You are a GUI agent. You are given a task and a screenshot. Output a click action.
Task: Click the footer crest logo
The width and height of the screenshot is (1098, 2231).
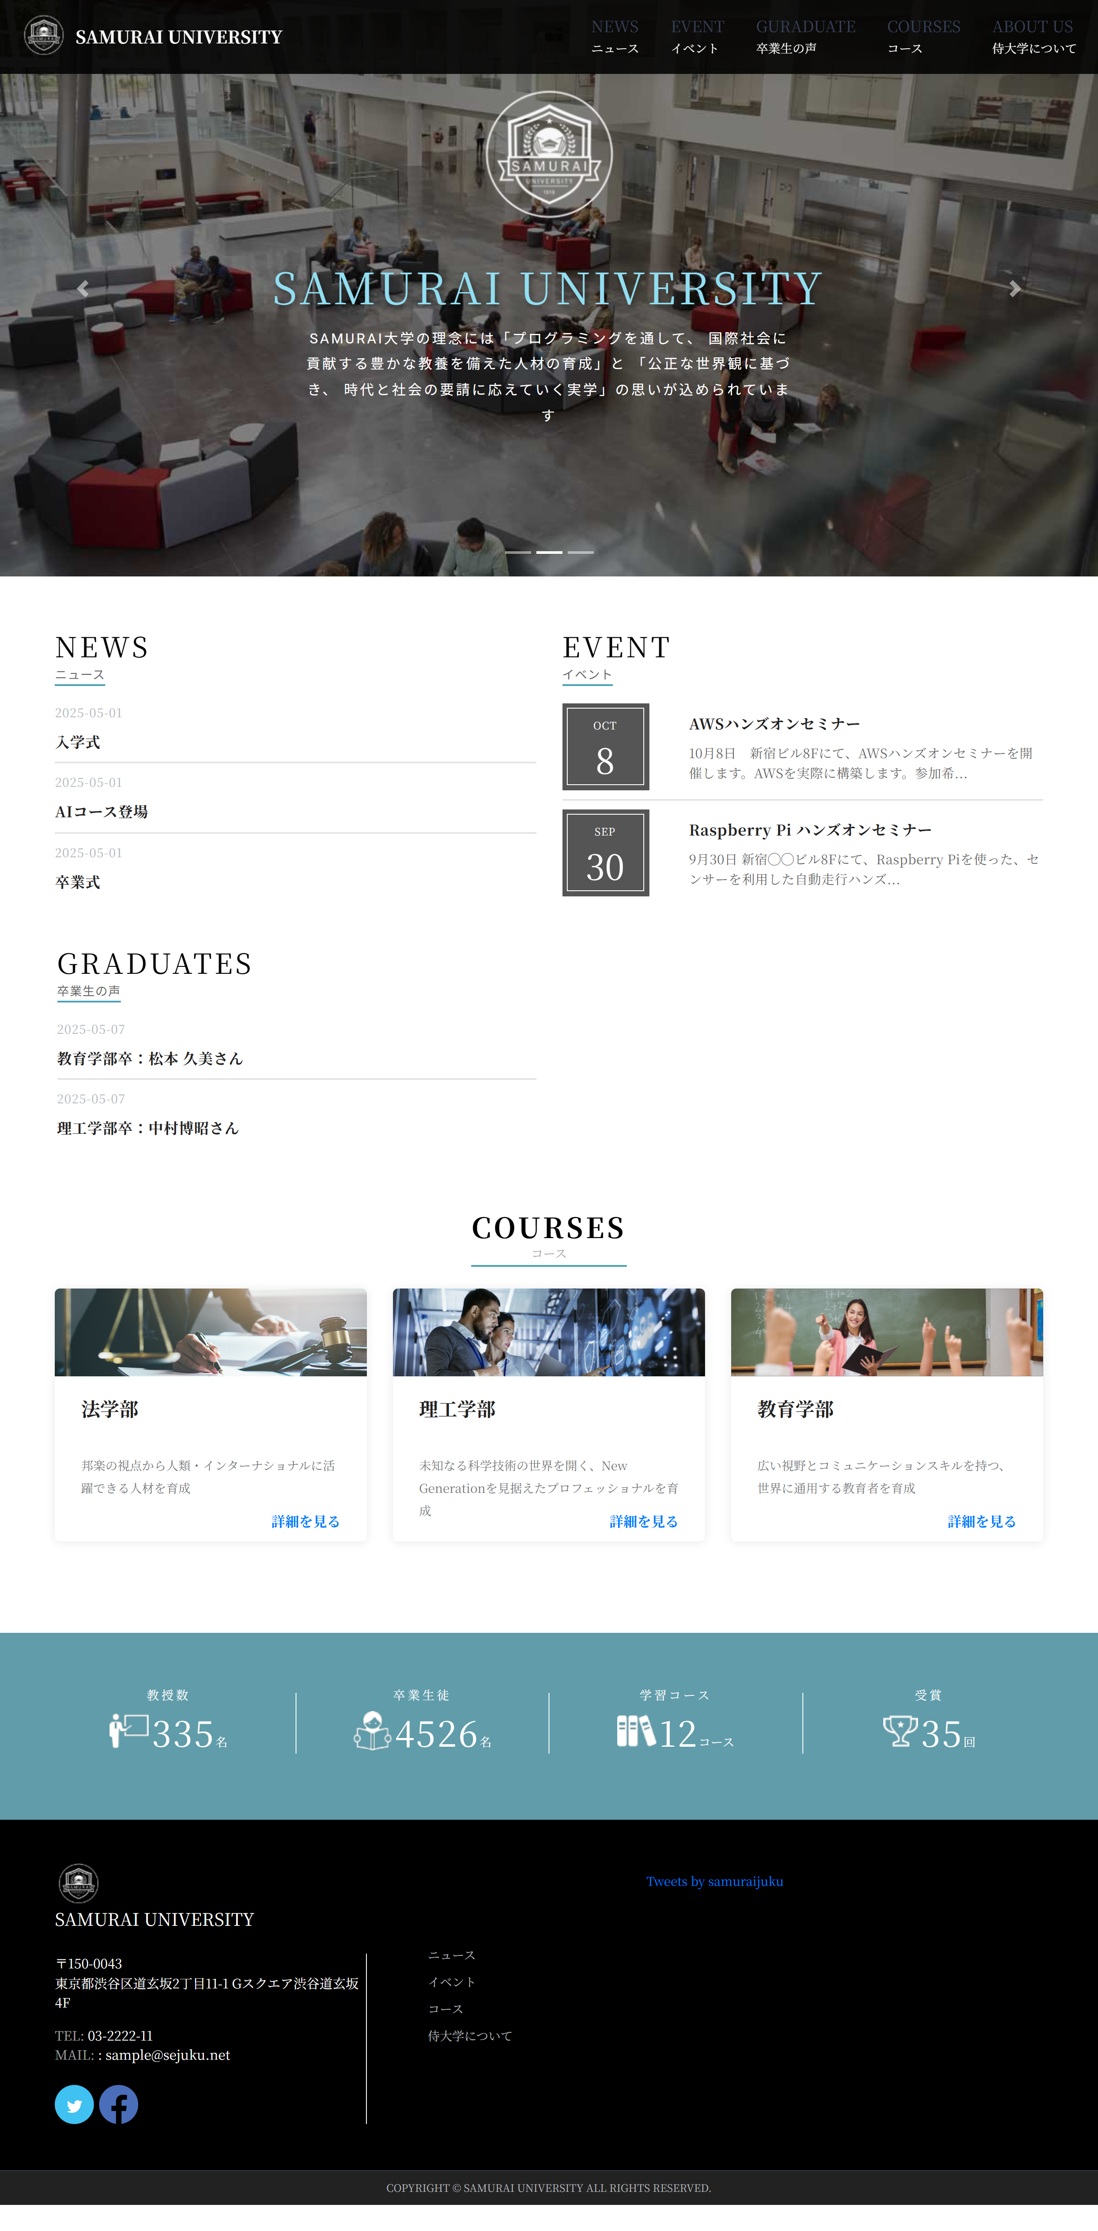78,1883
